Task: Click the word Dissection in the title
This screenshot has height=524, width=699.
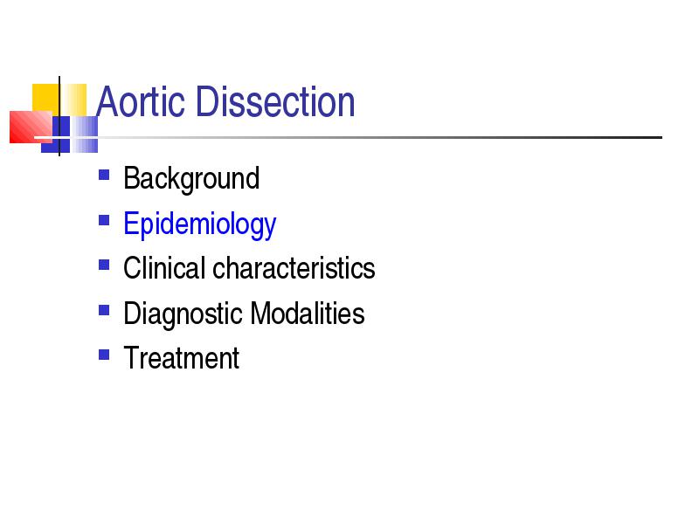Action: [275, 102]
